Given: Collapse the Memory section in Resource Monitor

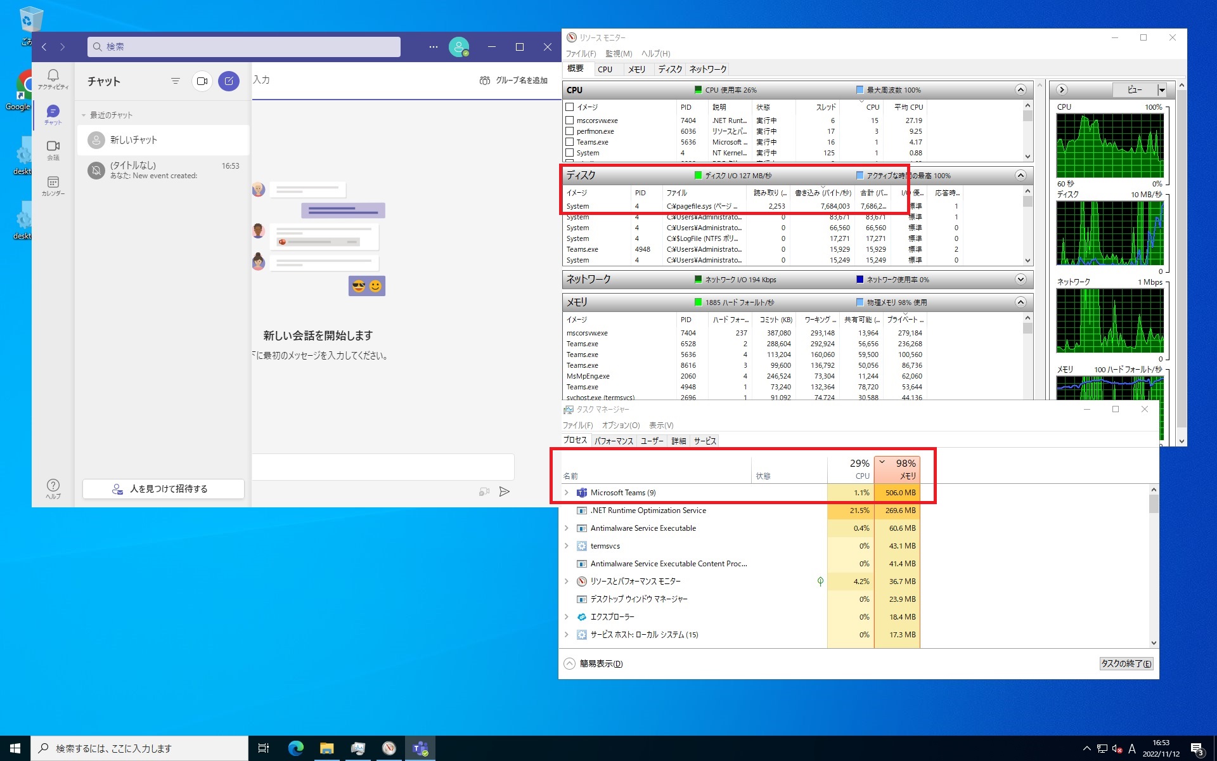Looking at the screenshot, I should 1021,302.
